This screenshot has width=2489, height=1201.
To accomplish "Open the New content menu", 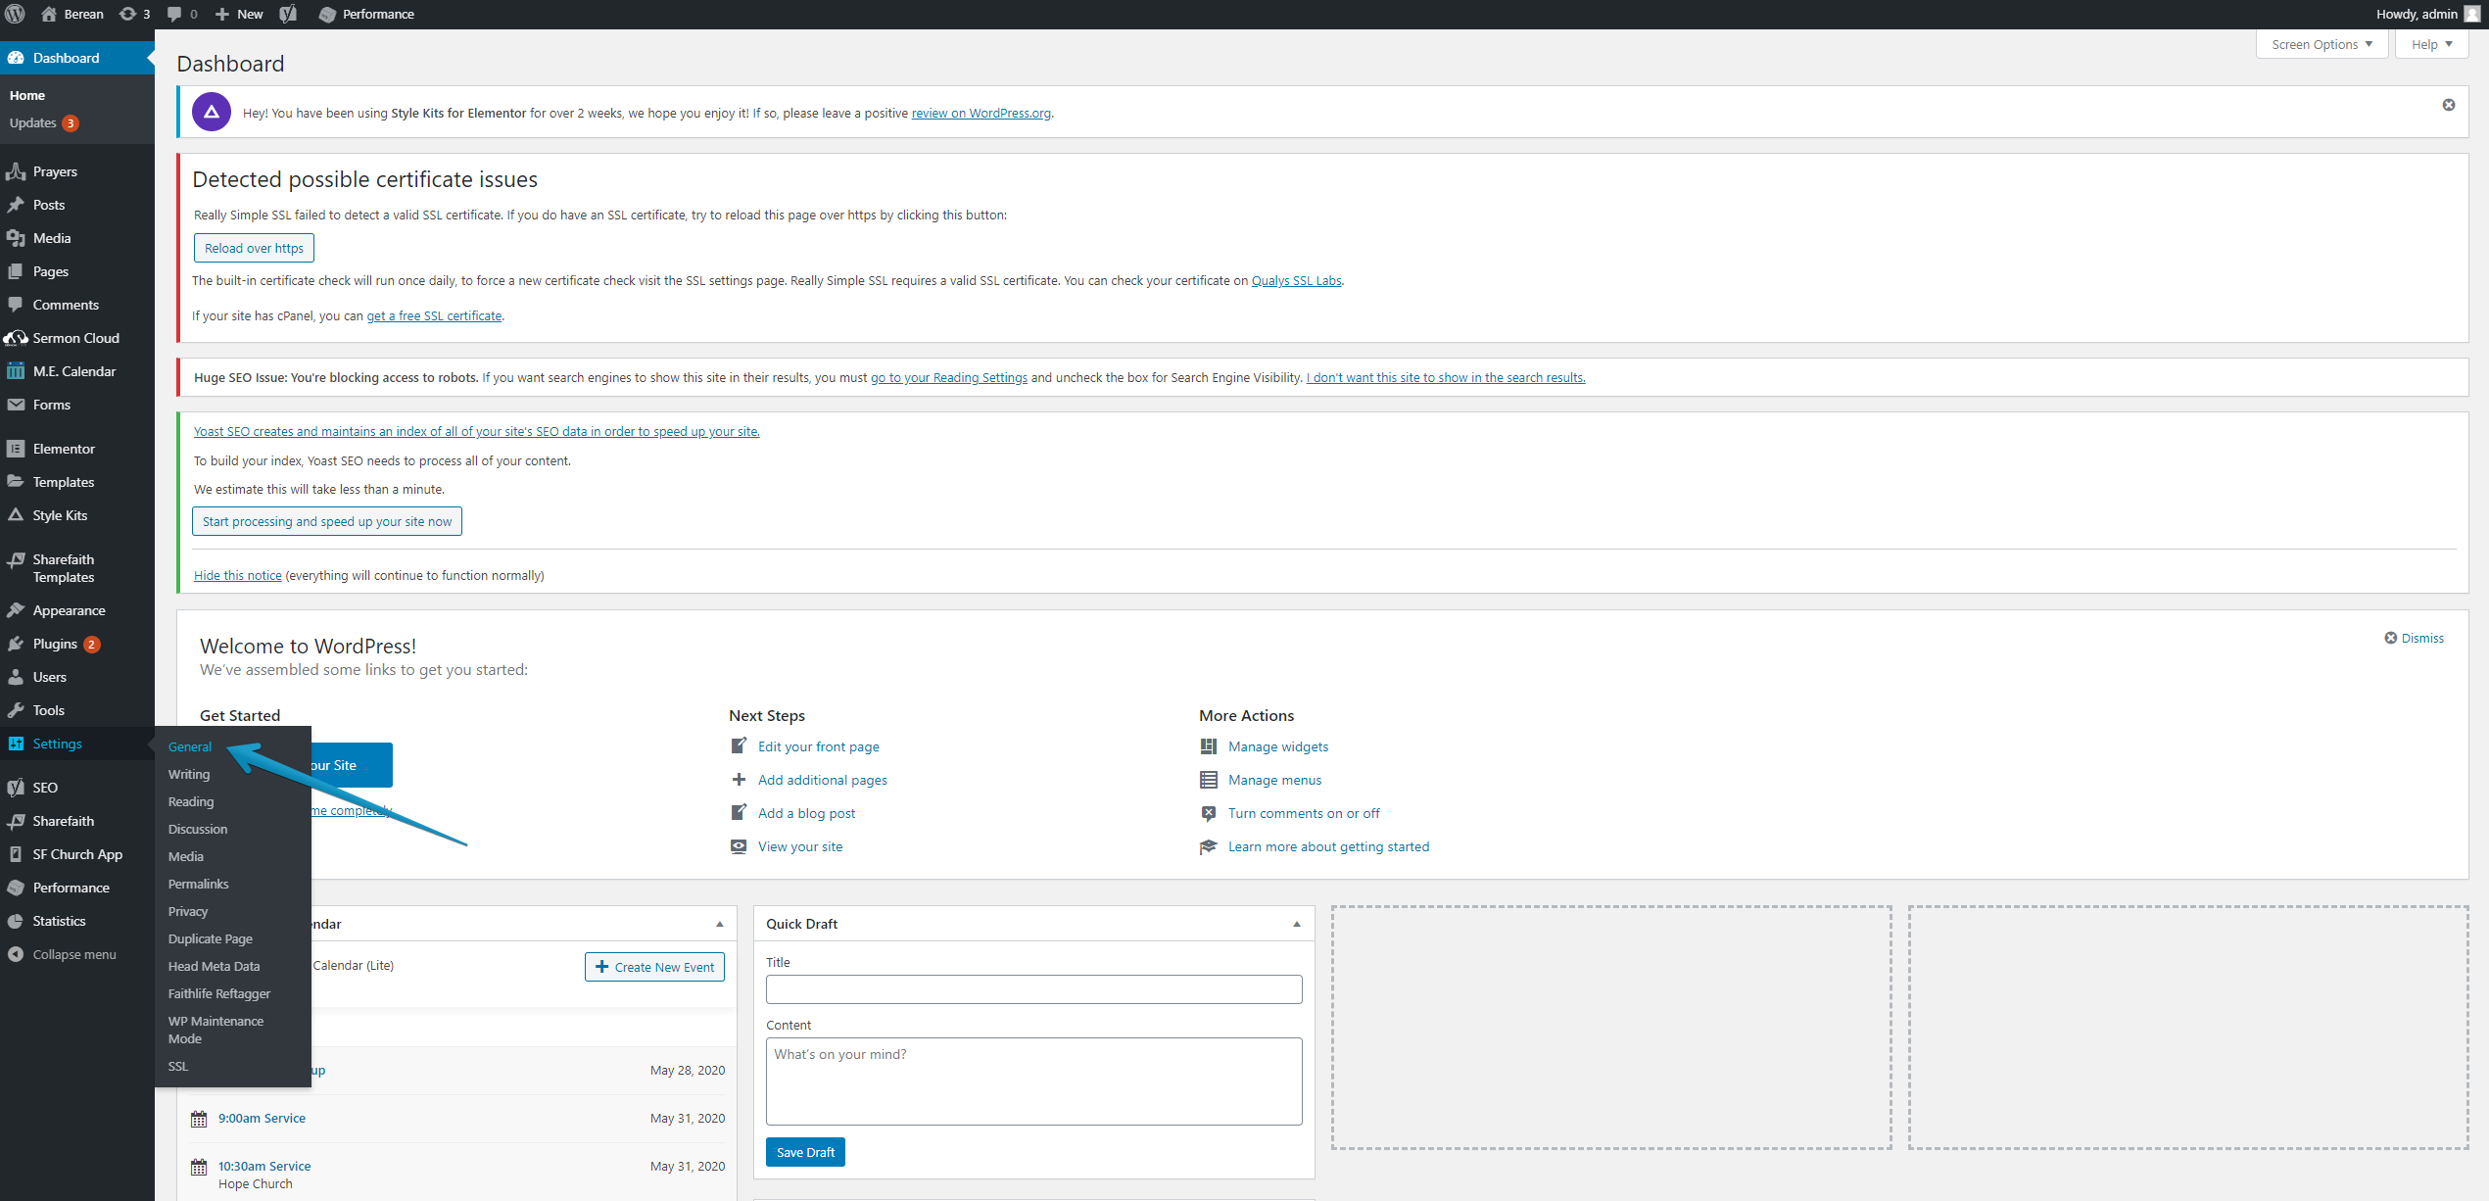I will pos(239,14).
